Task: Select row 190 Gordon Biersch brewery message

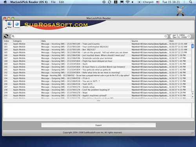Action: (97, 67)
